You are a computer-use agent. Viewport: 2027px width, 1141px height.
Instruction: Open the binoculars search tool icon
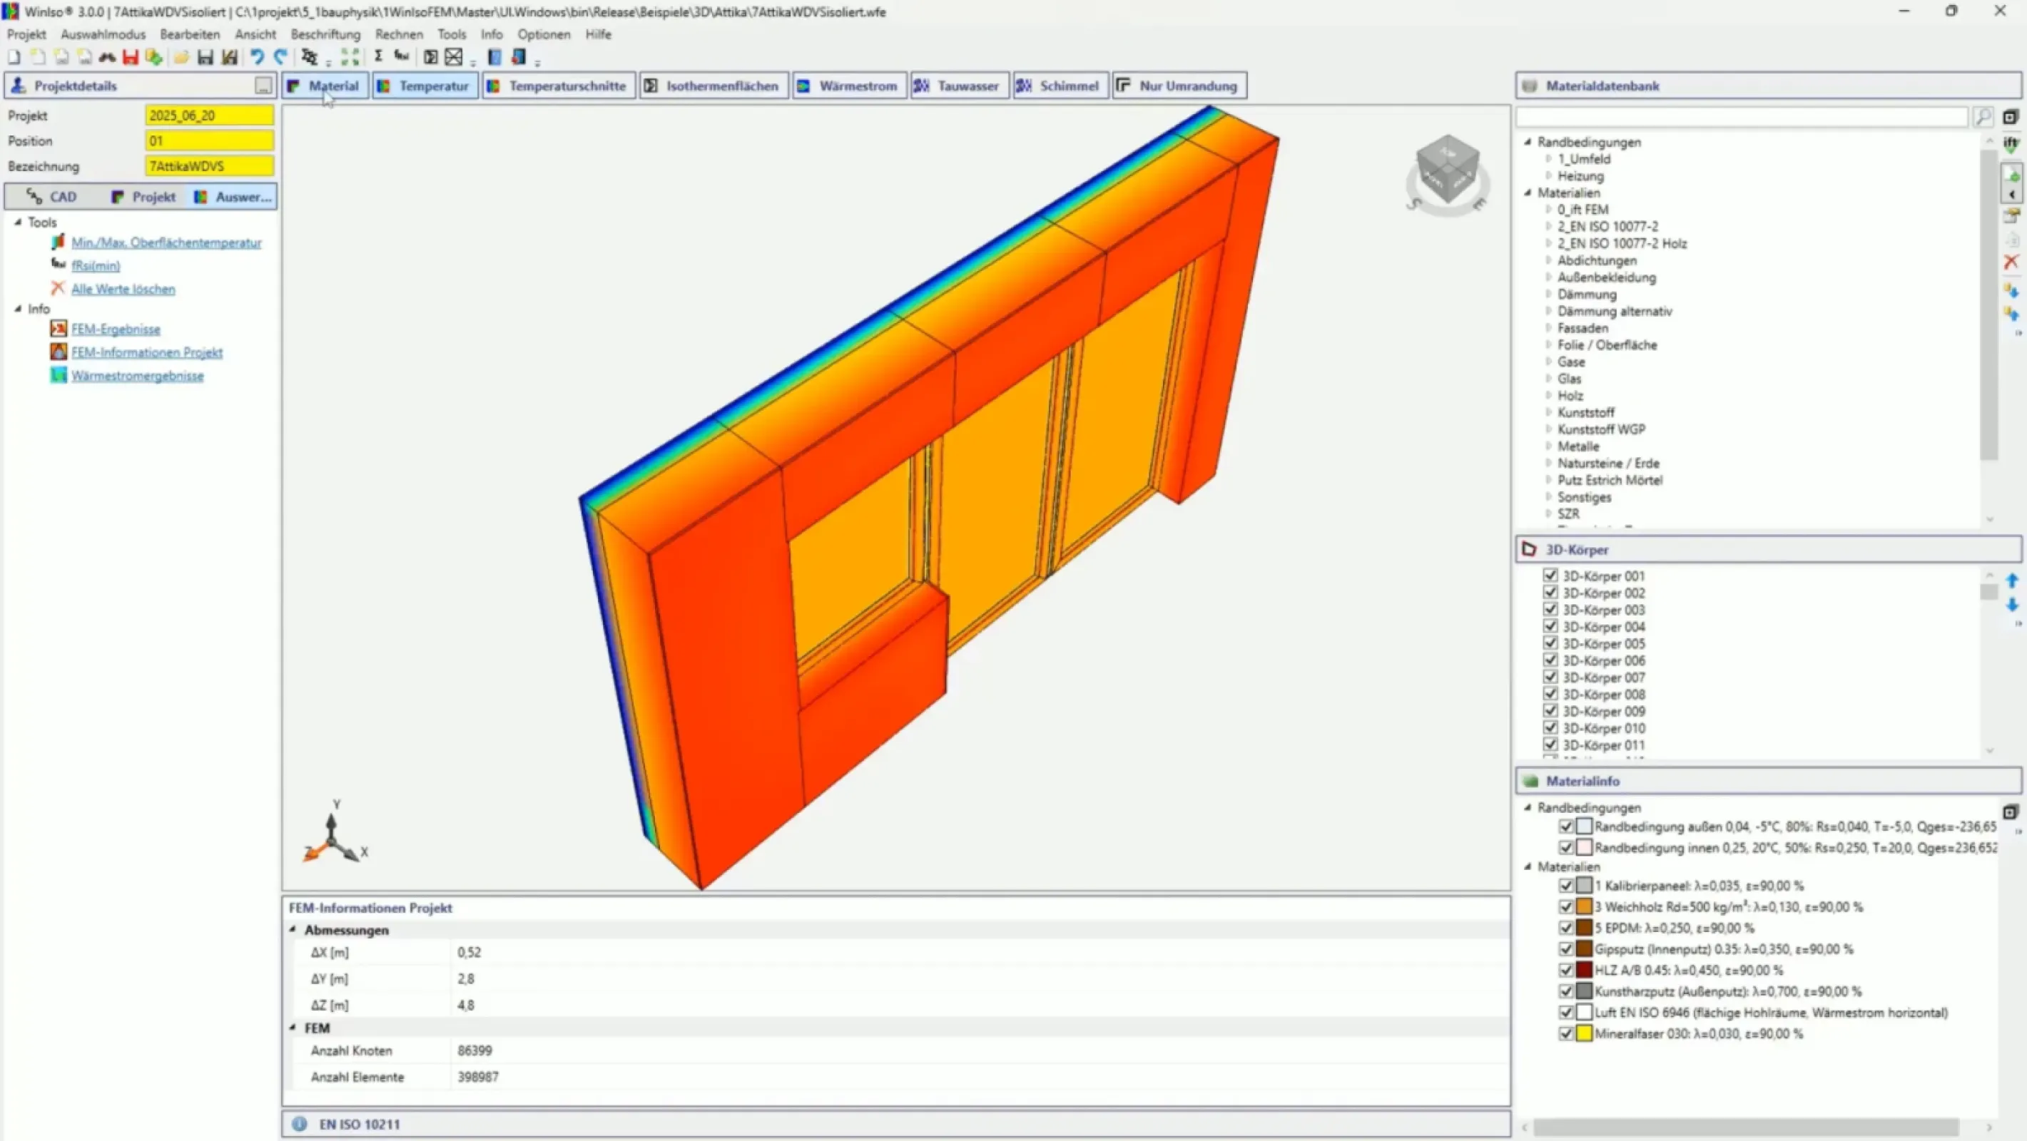tap(107, 56)
